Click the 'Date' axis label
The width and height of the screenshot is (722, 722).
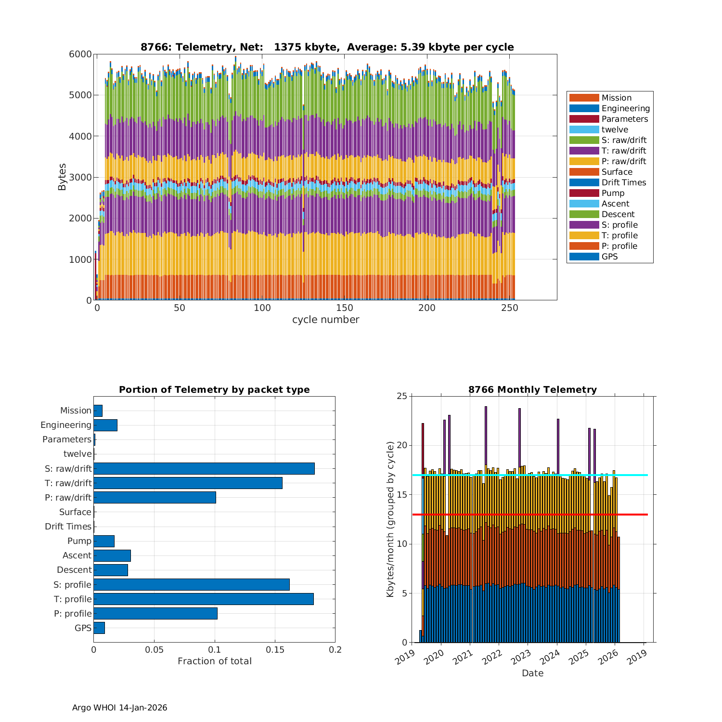(x=532, y=673)
